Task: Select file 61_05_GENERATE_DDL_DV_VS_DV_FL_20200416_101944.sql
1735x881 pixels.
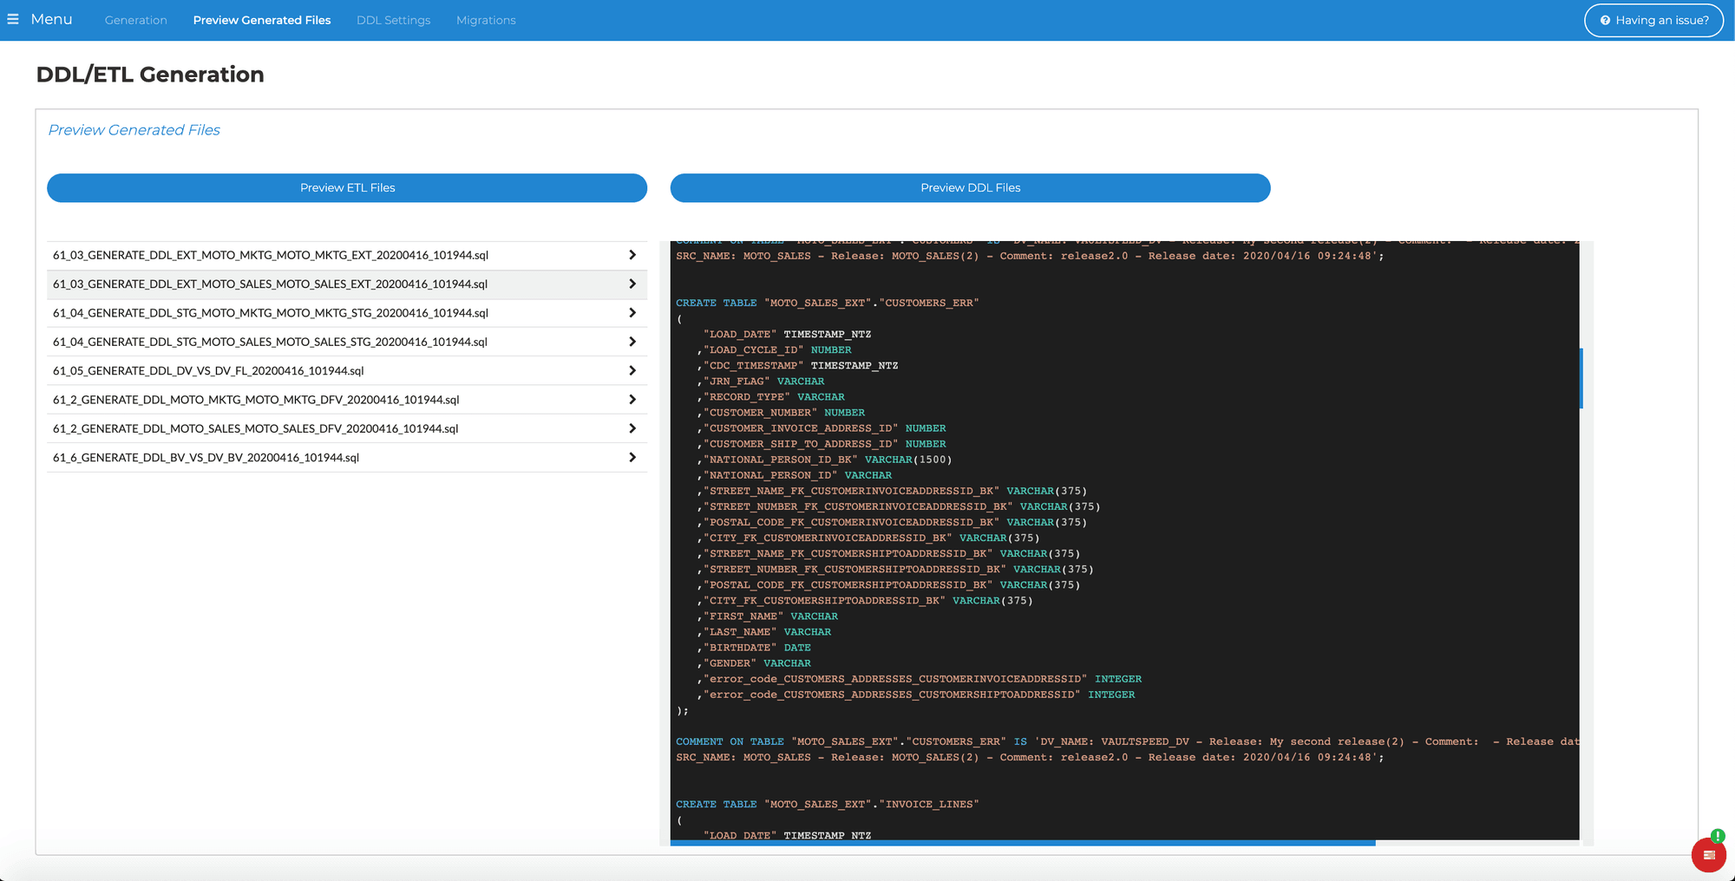Action: coord(347,370)
